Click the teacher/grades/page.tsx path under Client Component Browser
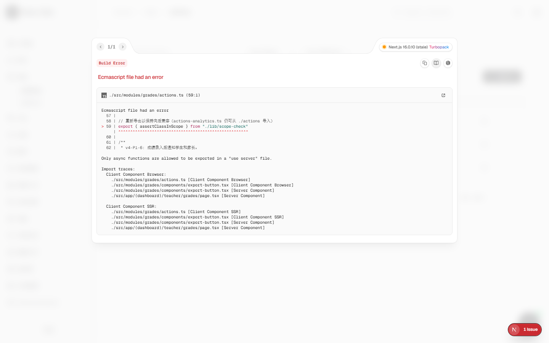The image size is (549, 343). point(188,196)
